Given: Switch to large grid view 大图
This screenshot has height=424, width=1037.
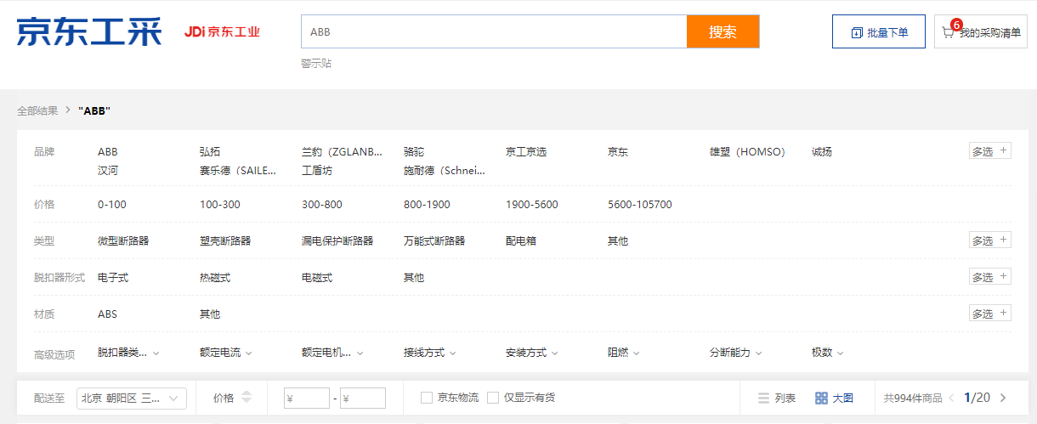Looking at the screenshot, I should (834, 398).
